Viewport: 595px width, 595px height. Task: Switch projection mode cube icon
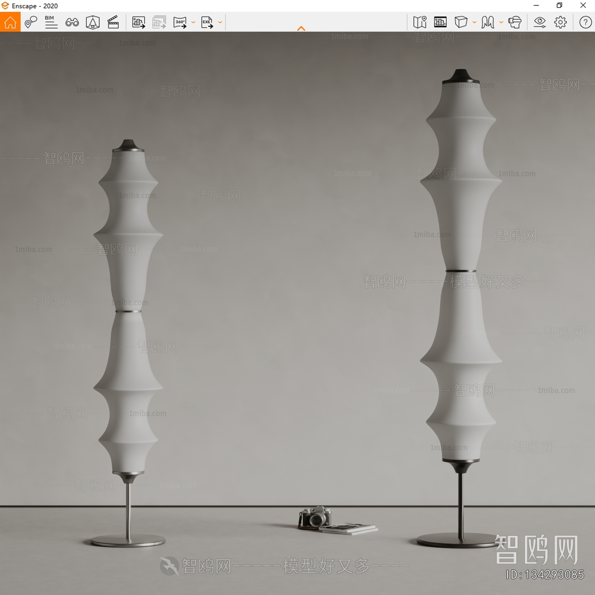(x=461, y=22)
